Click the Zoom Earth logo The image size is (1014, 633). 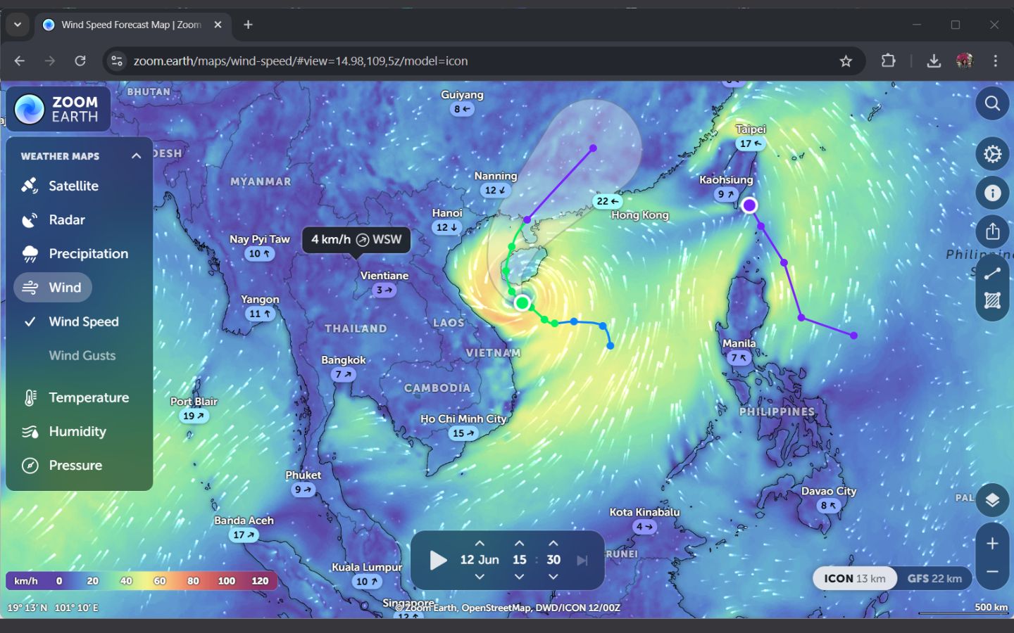pos(58,109)
